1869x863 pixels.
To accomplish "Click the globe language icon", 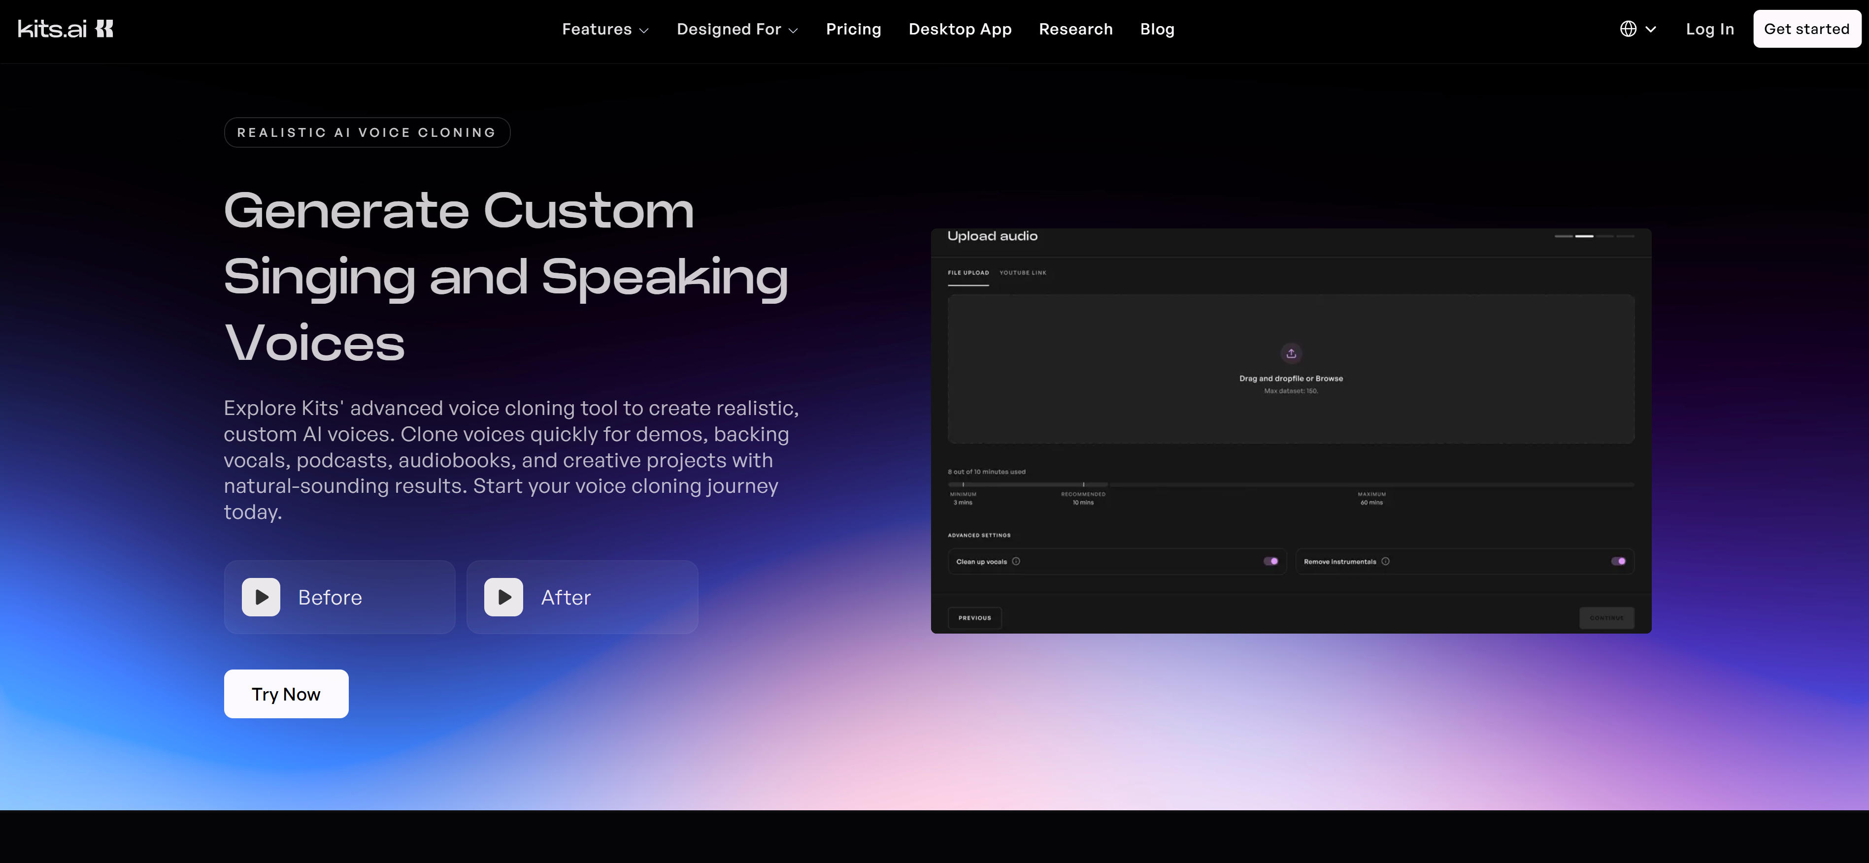I will 1628,29.
